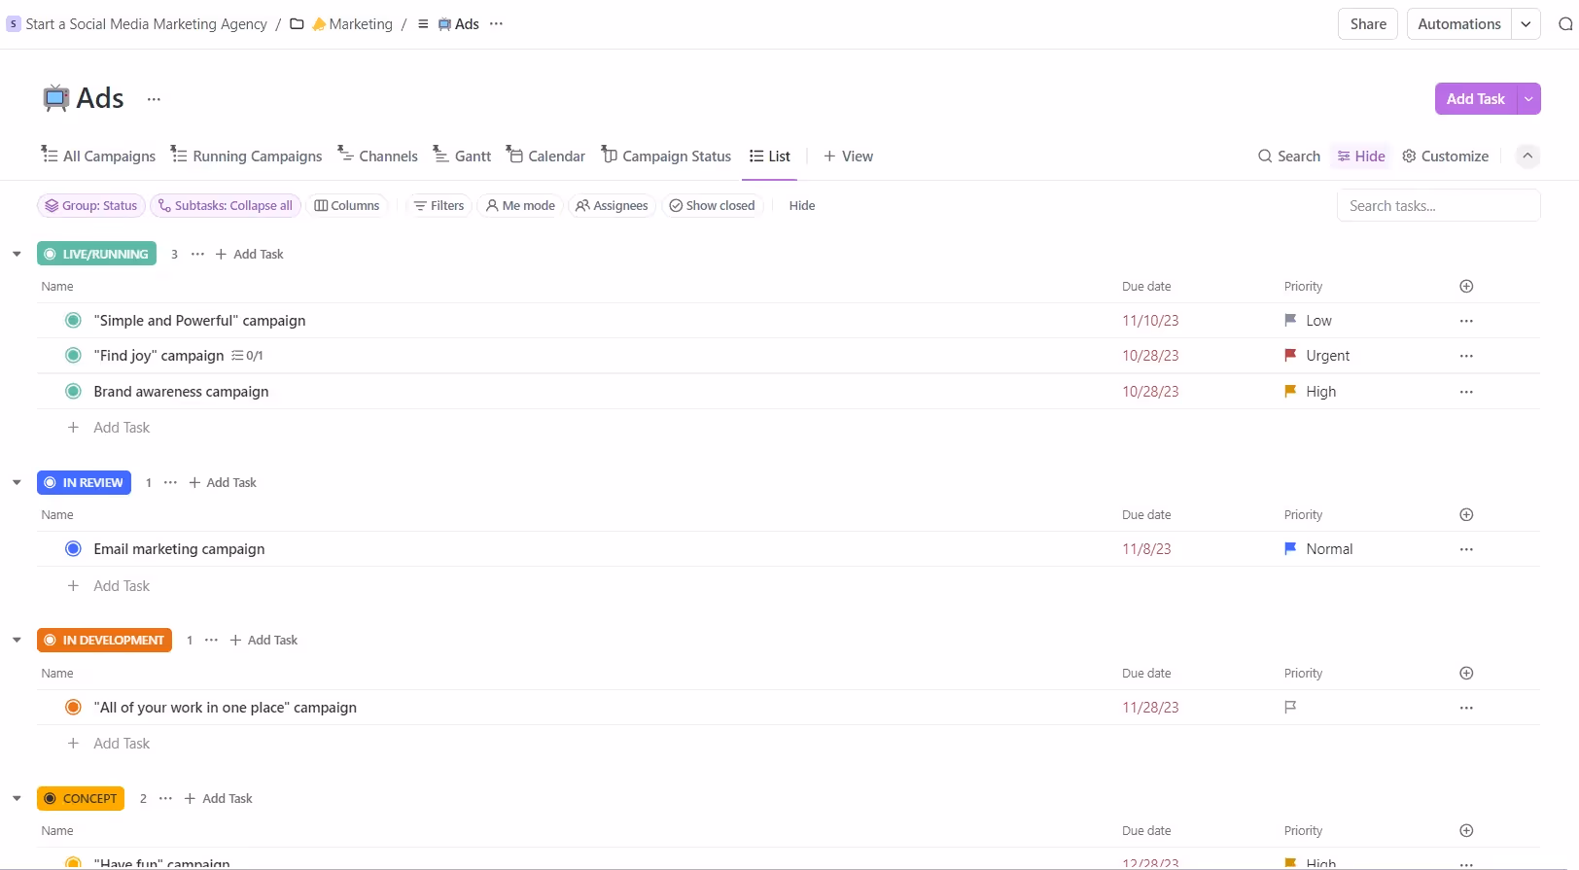The image size is (1579, 870).
Task: Click the Automations button
Action: coord(1458,24)
